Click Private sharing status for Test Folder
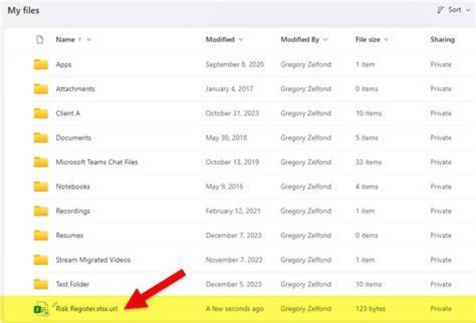The height and width of the screenshot is (323, 476). (441, 284)
